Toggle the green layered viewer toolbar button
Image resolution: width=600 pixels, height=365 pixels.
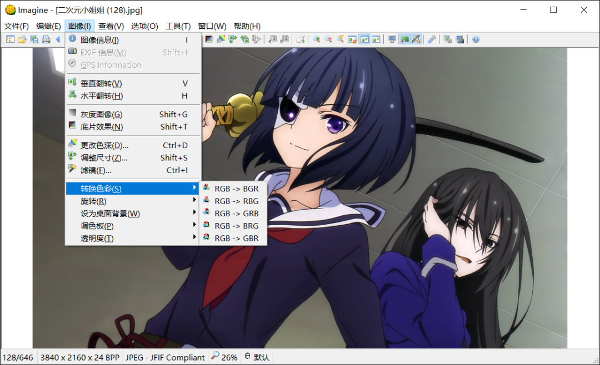pos(404,39)
